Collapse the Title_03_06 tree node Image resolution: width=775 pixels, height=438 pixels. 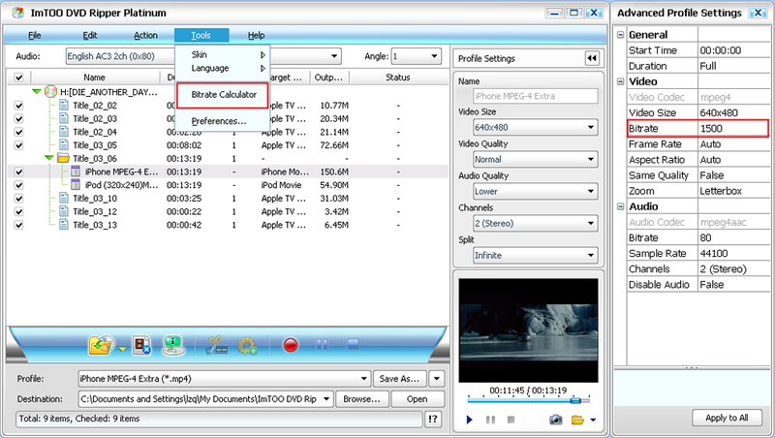coord(48,158)
